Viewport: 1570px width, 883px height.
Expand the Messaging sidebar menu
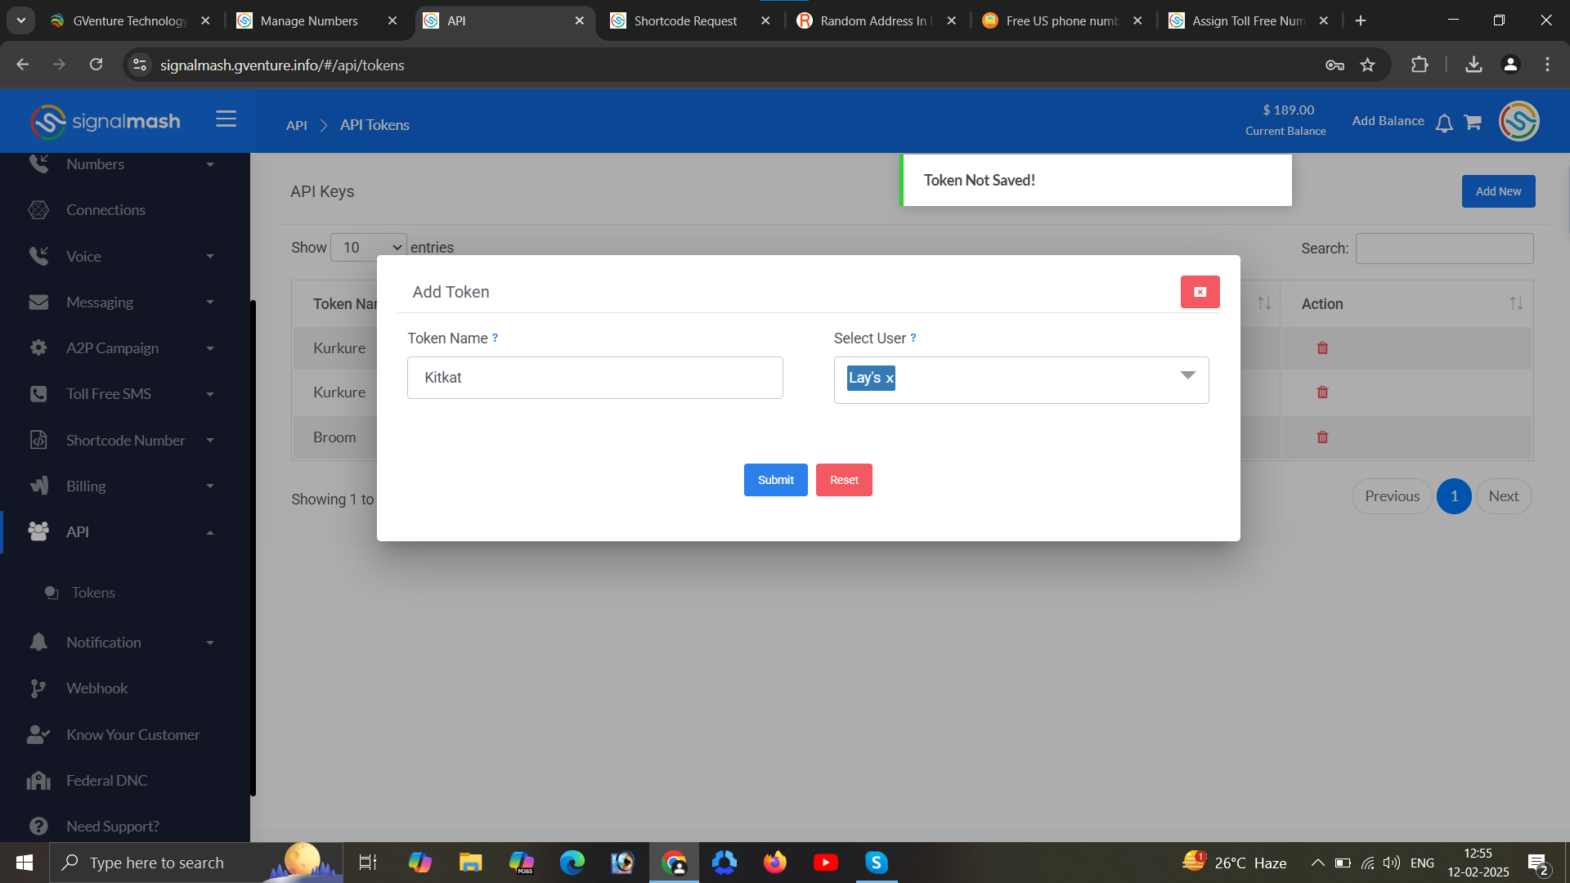click(x=123, y=303)
